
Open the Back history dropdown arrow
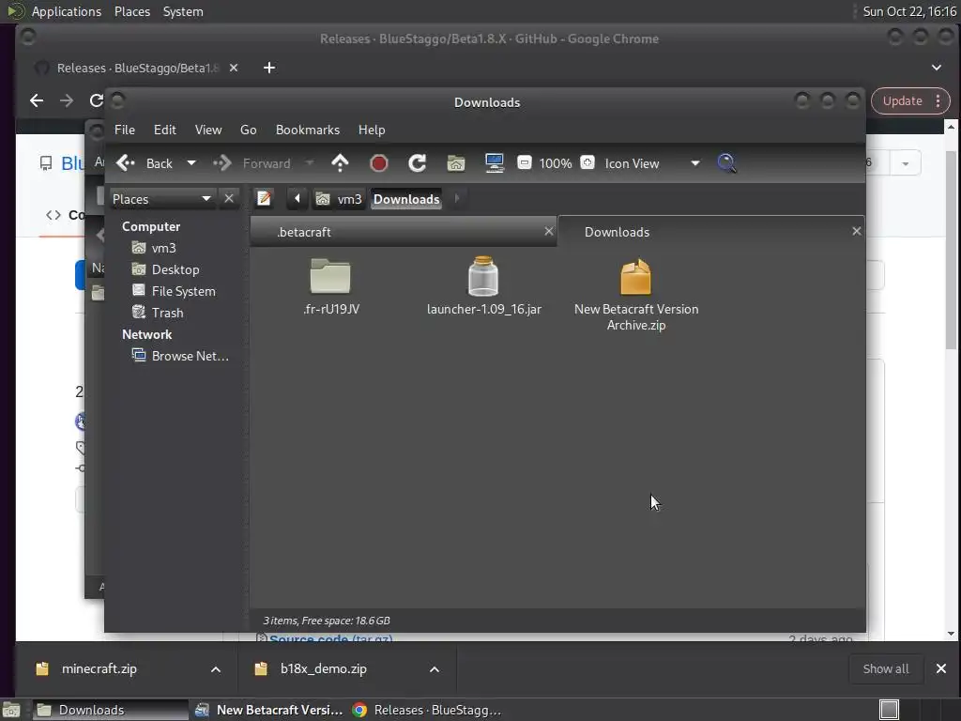click(x=191, y=163)
